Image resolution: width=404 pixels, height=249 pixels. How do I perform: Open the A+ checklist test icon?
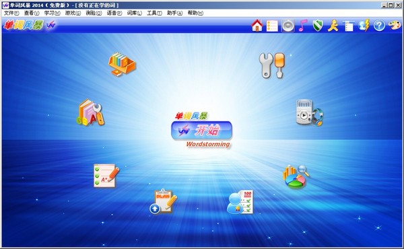[x=106, y=176]
